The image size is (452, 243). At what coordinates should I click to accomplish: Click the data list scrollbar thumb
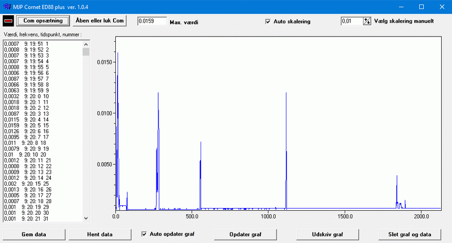click(x=86, y=52)
